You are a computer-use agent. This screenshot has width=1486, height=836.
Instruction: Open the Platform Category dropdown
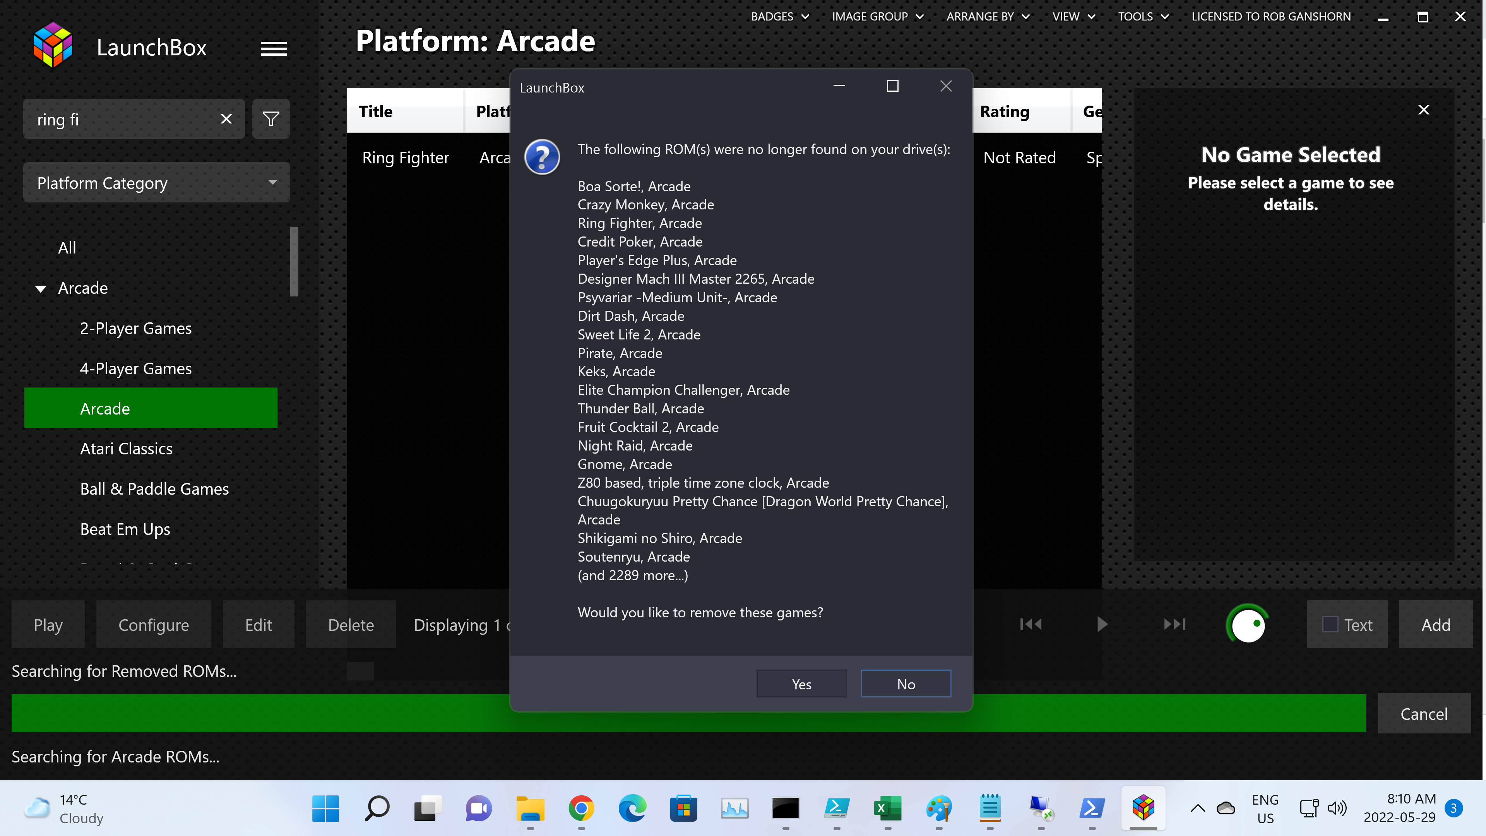tap(156, 182)
